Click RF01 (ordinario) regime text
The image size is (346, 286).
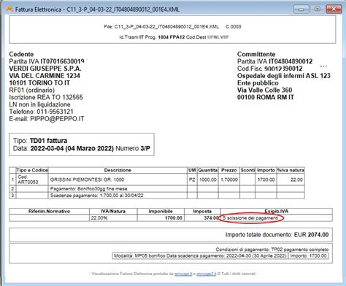pyautogui.click(x=31, y=90)
